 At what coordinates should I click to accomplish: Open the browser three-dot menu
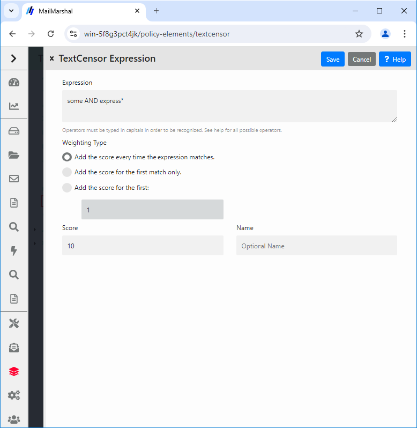click(x=405, y=34)
